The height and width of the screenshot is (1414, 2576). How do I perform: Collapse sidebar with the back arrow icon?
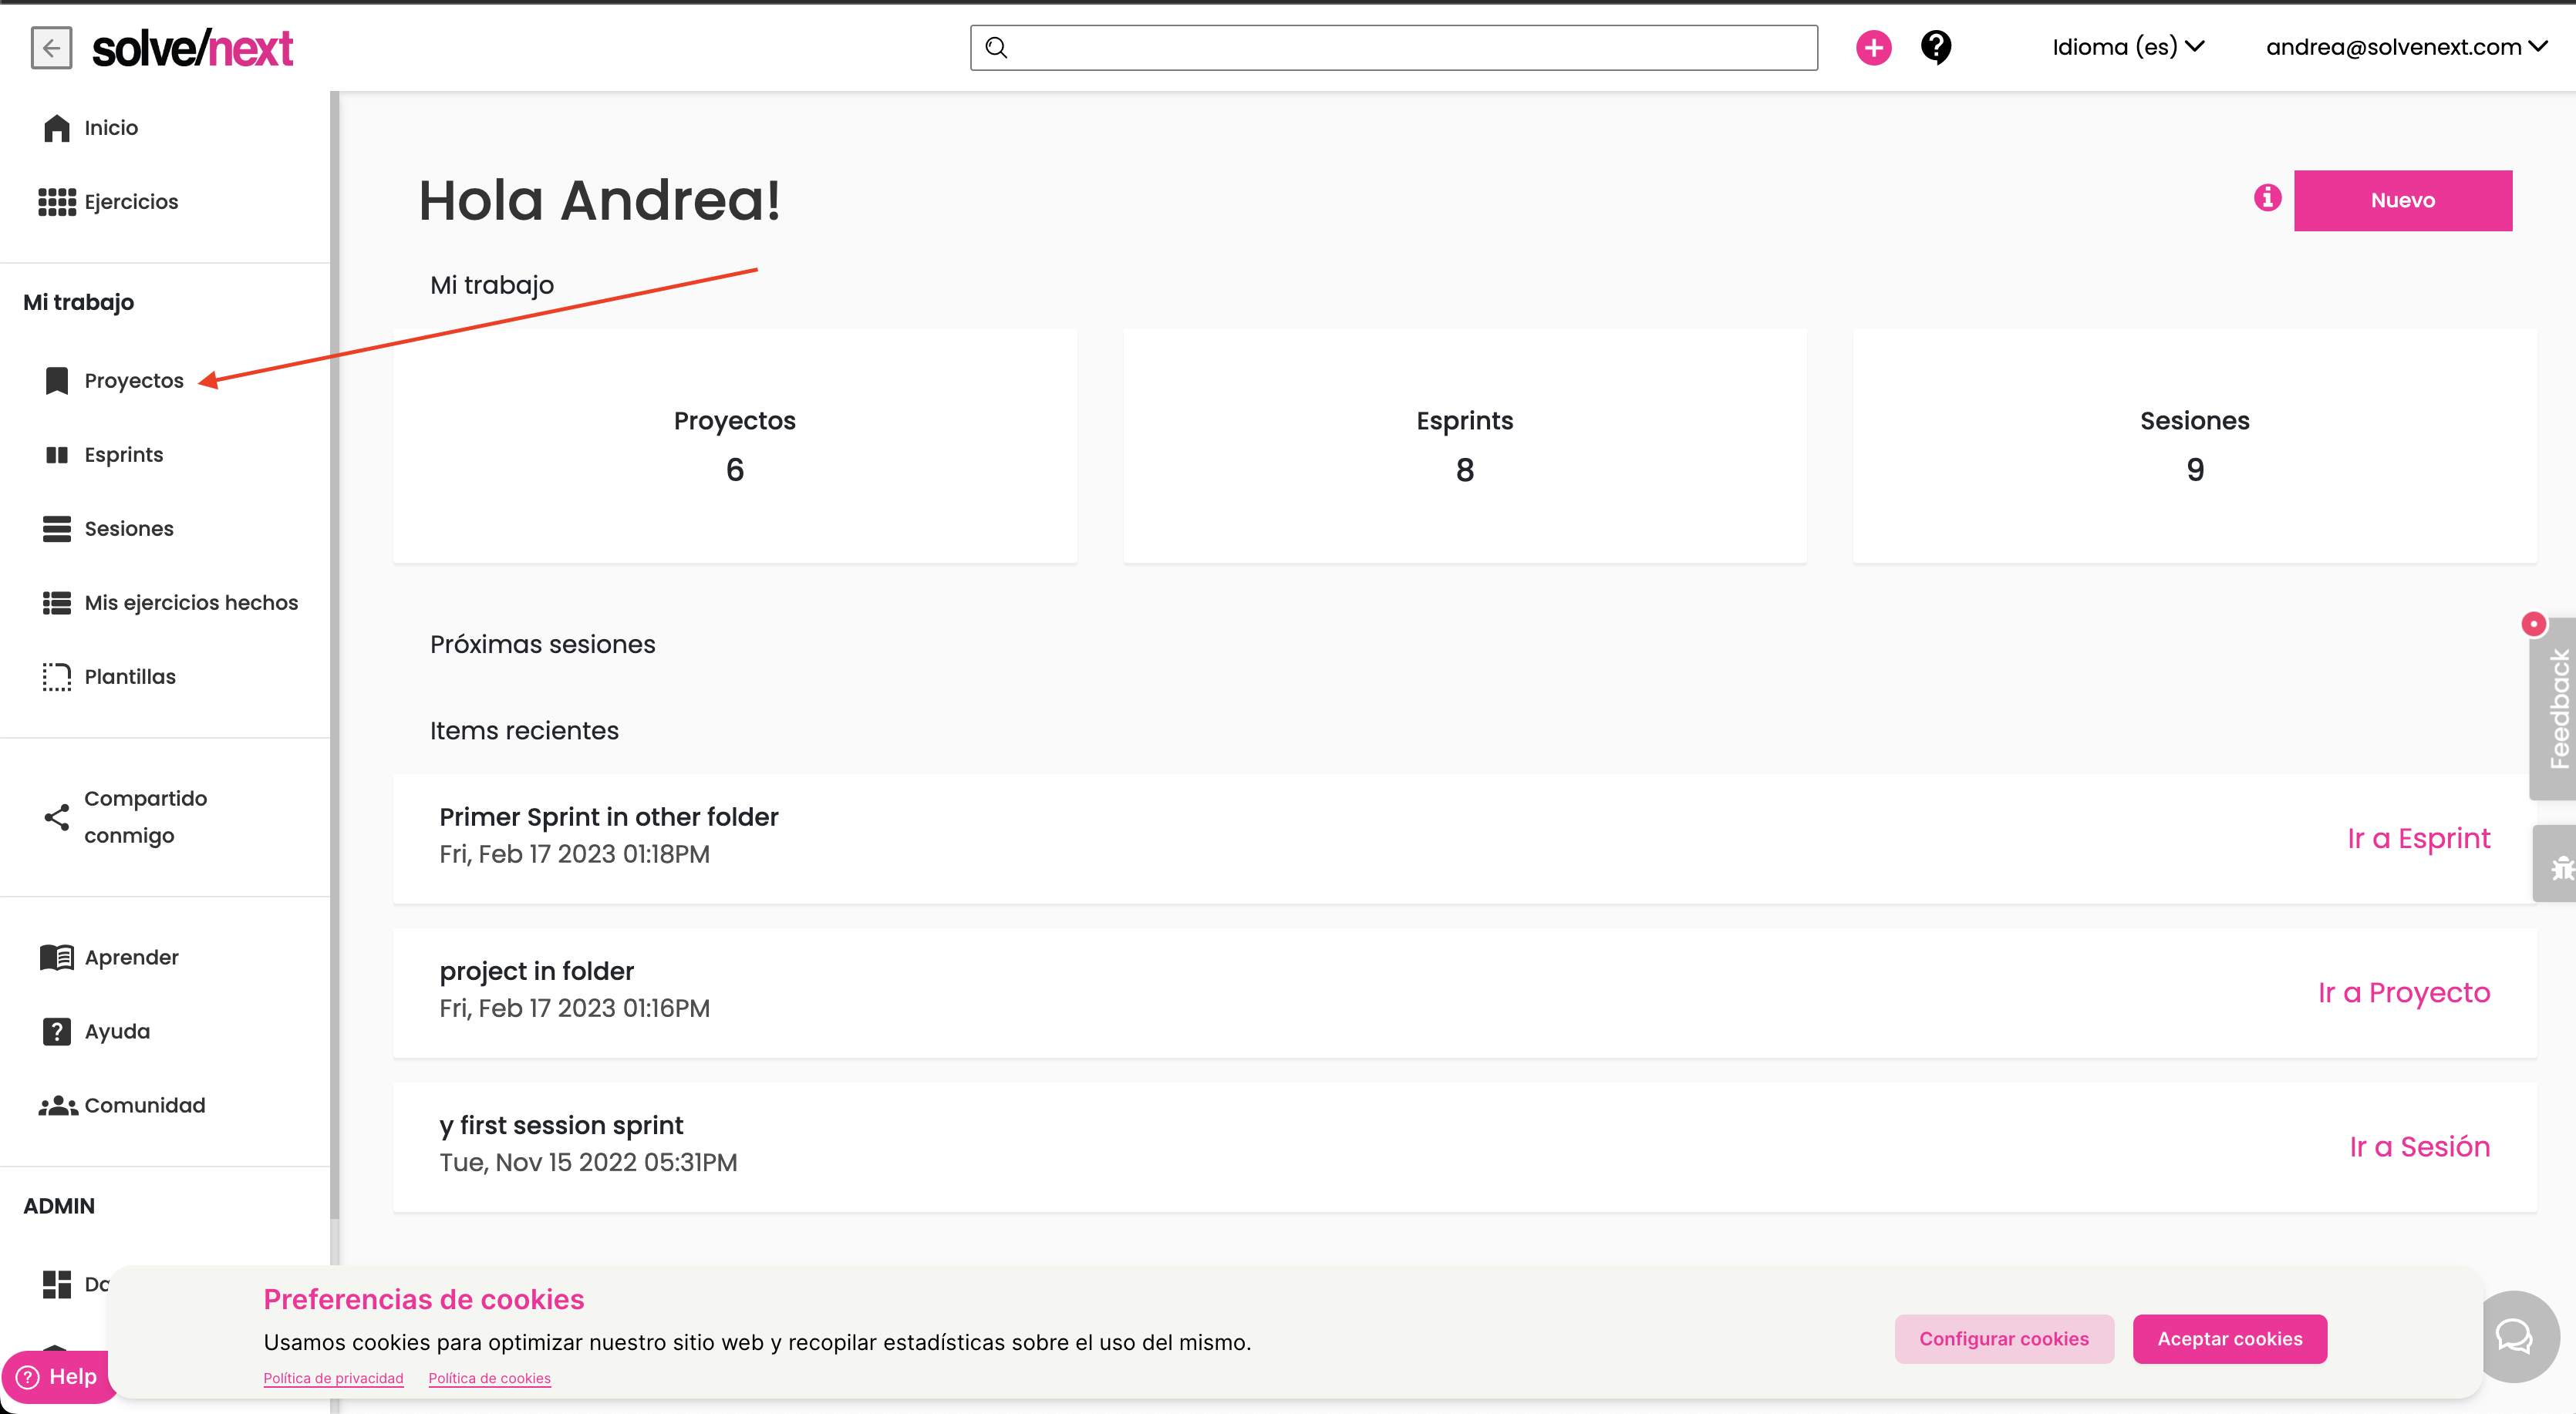pos(51,47)
